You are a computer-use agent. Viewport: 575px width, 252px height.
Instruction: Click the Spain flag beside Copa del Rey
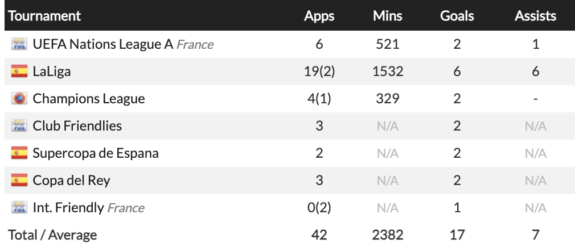pyautogui.click(x=19, y=180)
